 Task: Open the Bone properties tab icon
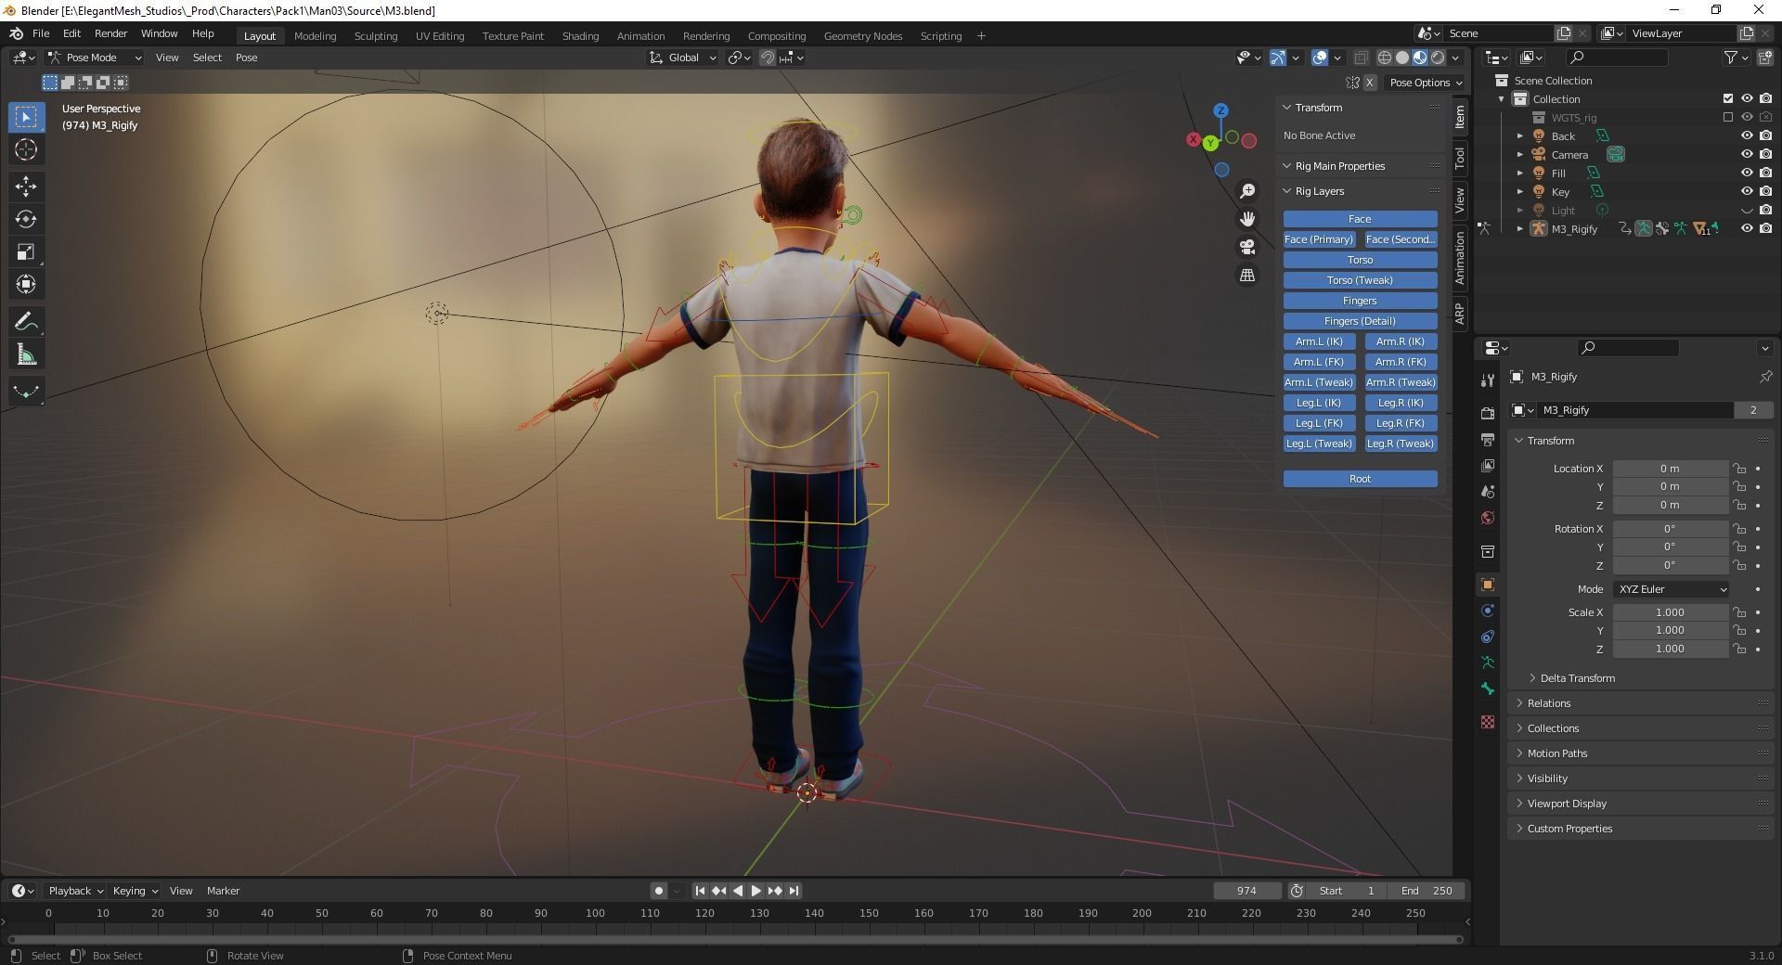pos(1488,688)
